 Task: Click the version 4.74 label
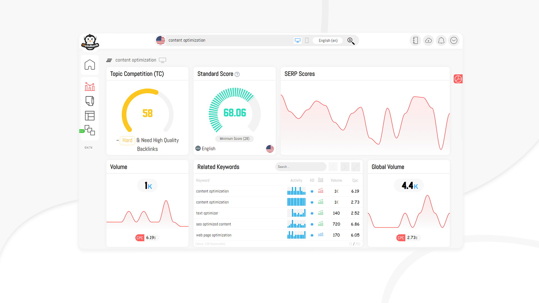coord(88,148)
